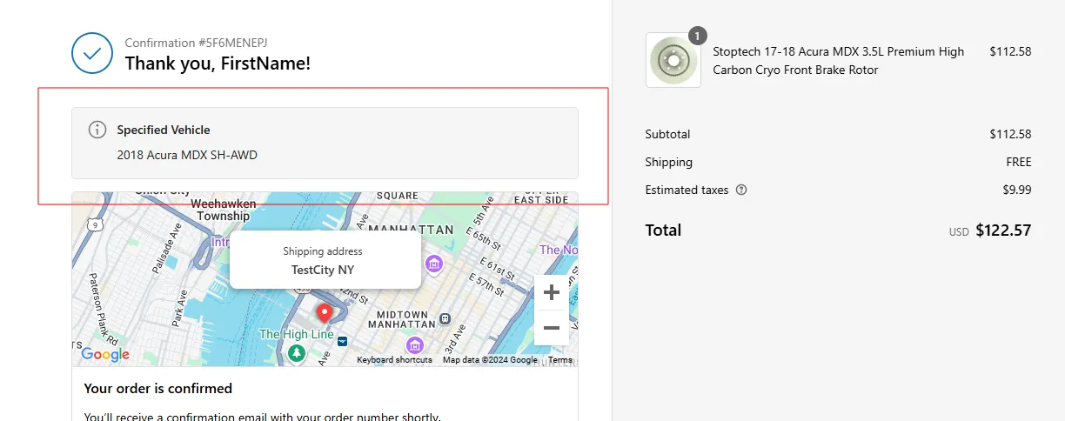Click the confirmation number text

202,43
